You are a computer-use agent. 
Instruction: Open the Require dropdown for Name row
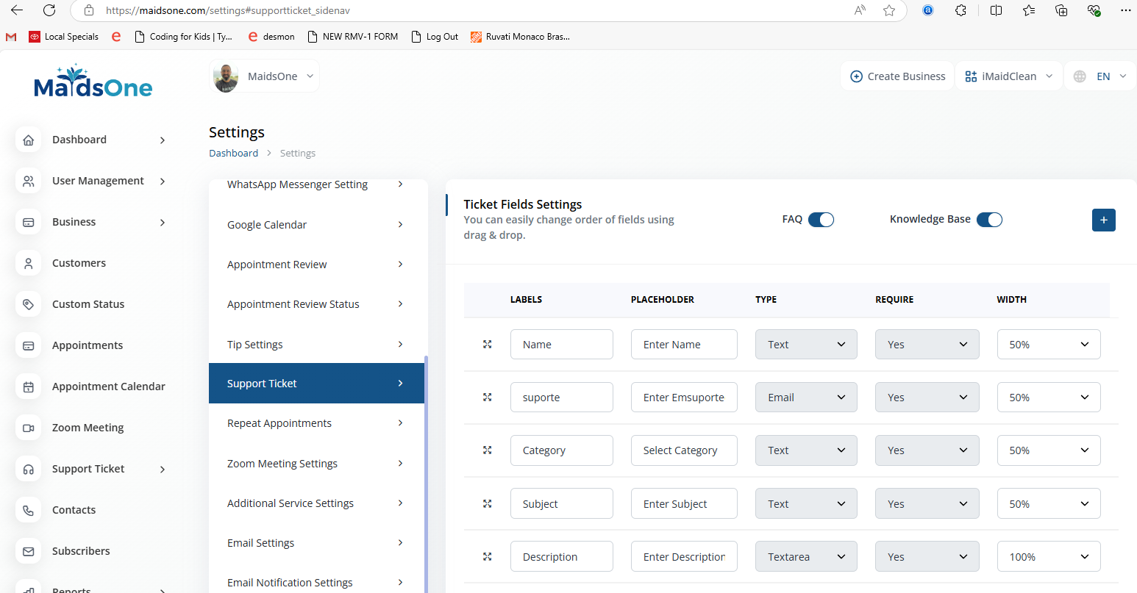927,344
